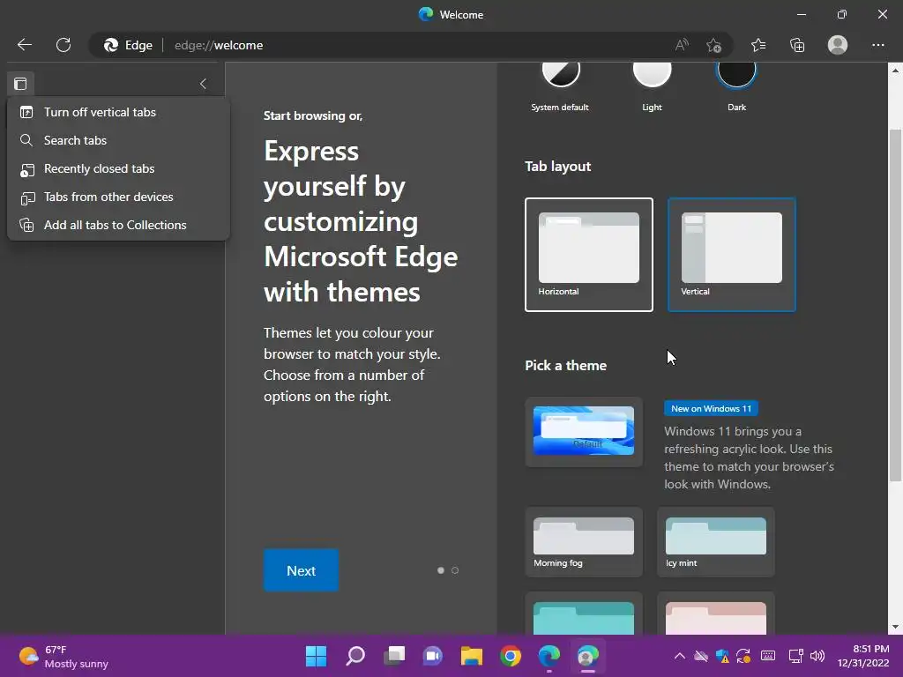Pick the Default Windows 11 theme
The image size is (903, 677).
pyautogui.click(x=584, y=431)
